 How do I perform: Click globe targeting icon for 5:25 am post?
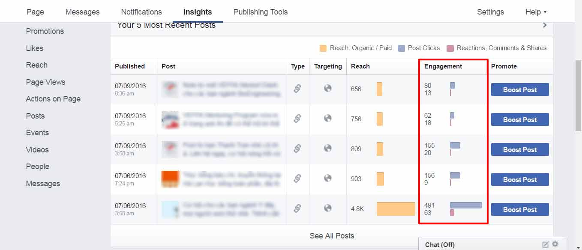coord(328,118)
